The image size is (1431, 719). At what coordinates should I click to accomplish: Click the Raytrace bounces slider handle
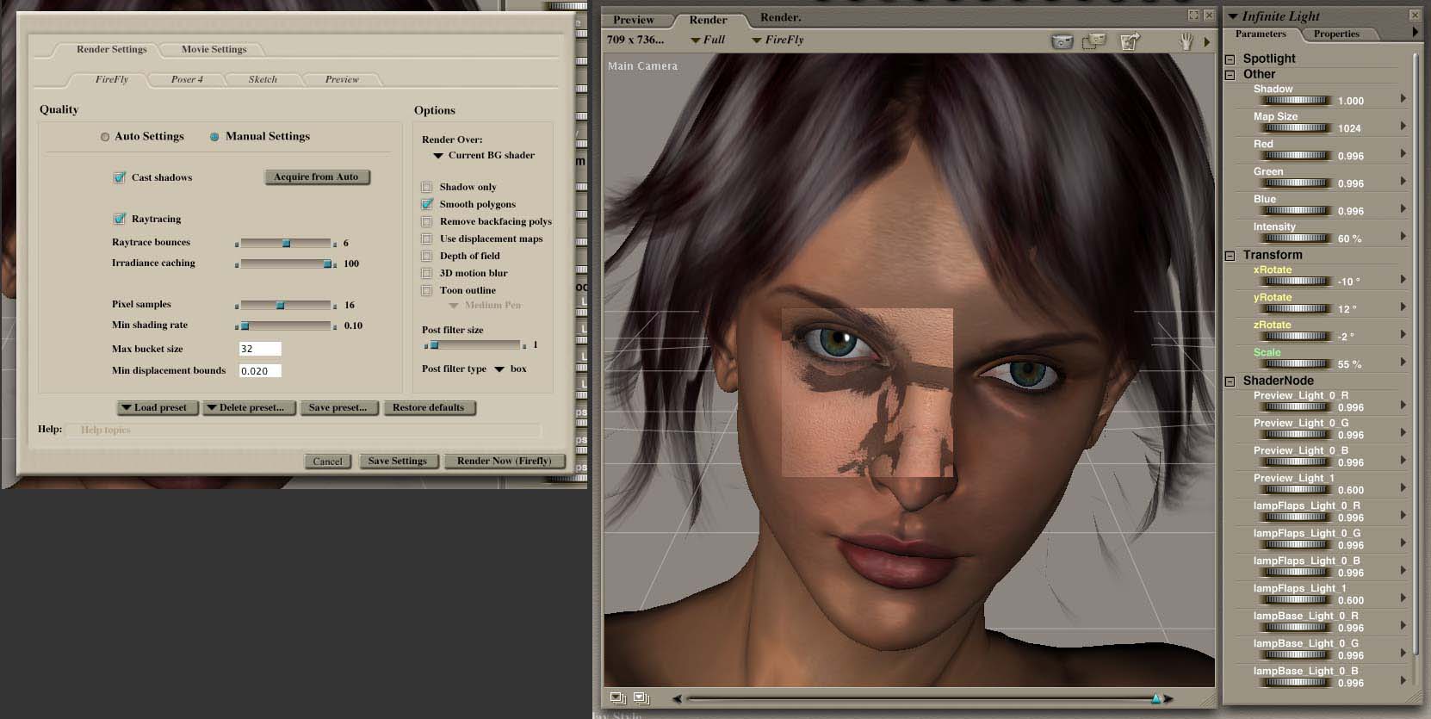pos(286,244)
